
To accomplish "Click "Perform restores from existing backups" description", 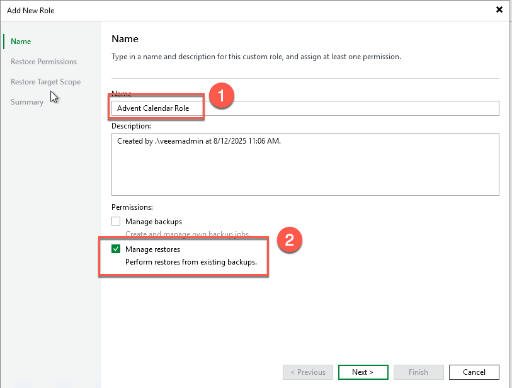I will [191, 262].
